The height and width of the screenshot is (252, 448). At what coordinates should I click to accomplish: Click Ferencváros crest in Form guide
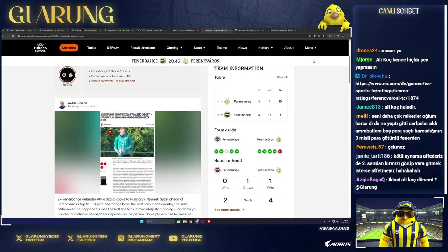point(279,140)
